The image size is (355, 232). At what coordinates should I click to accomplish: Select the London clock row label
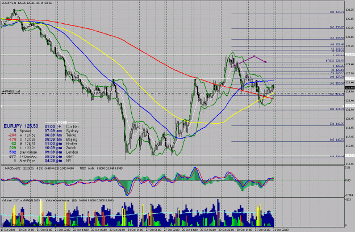pos(72,152)
